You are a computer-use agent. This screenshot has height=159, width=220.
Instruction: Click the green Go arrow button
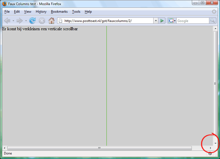162,21
